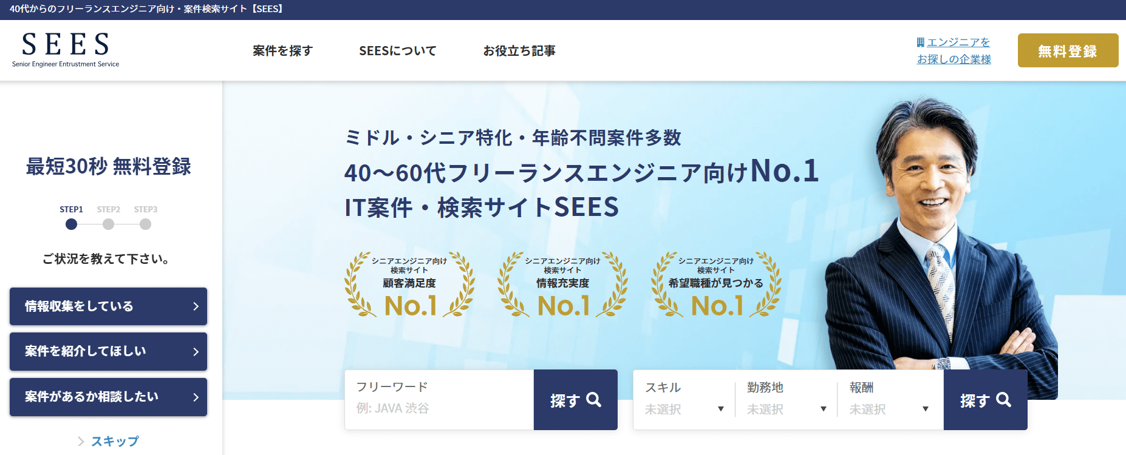
Task: Click the 情報充実度 No.1 laurel badge
Action: [562, 285]
